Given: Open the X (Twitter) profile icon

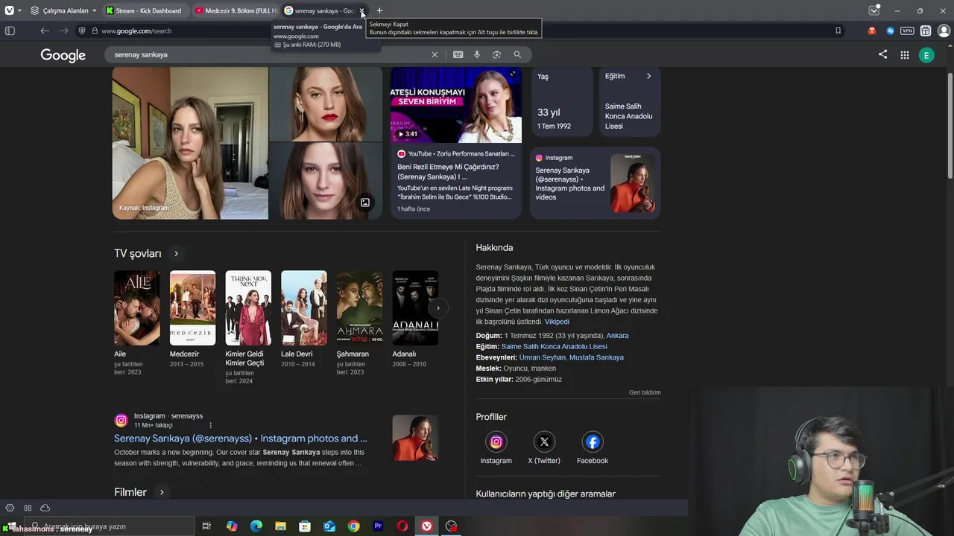Looking at the screenshot, I should 544,442.
